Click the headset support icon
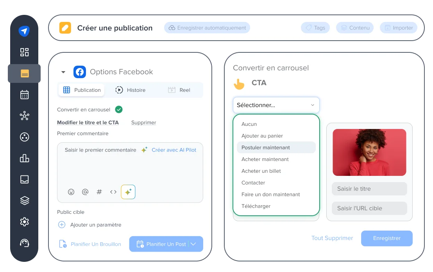The height and width of the screenshot is (272, 433). [25, 243]
